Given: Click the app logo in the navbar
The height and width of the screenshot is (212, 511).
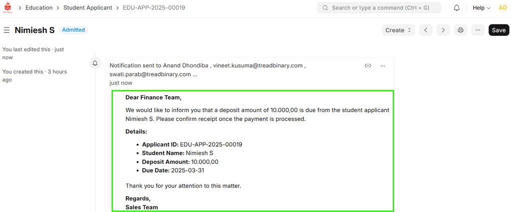Looking at the screenshot, I should click(x=8, y=8).
